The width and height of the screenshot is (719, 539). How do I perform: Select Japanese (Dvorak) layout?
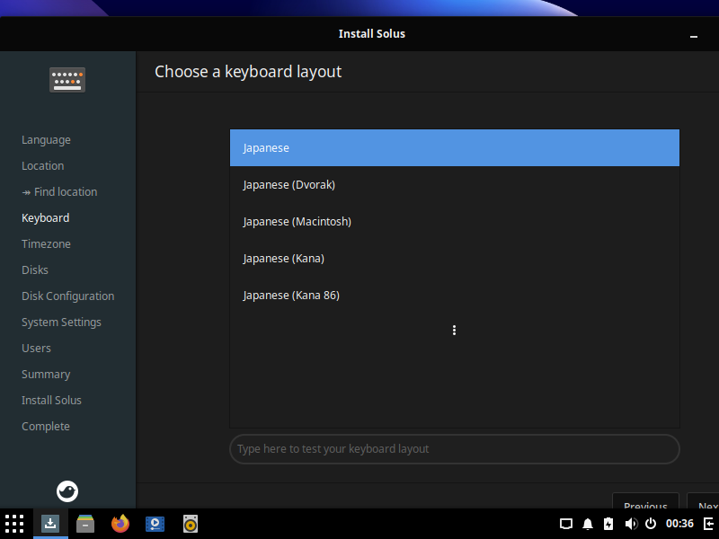click(455, 185)
